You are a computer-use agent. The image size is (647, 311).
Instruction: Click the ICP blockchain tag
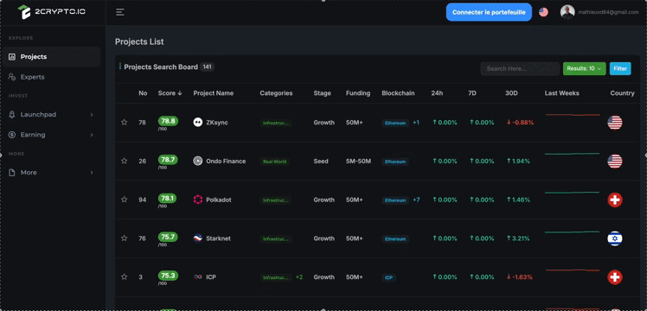[x=388, y=277]
